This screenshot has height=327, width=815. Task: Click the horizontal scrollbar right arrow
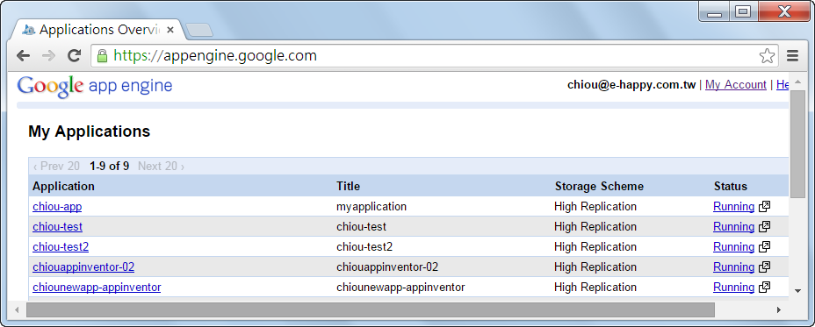(779, 309)
